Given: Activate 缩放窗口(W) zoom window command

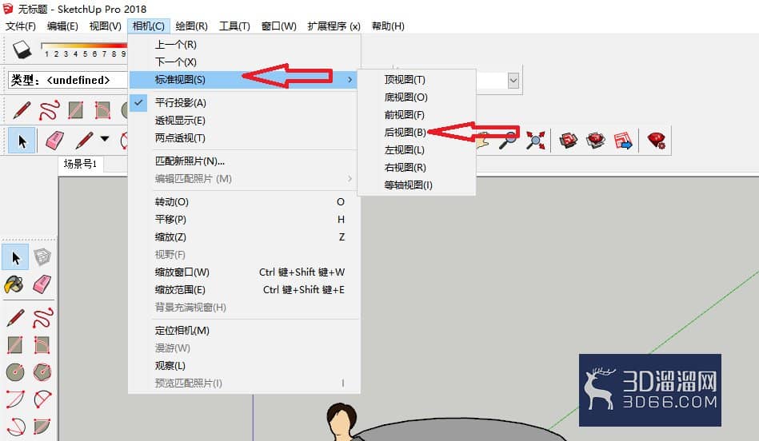Looking at the screenshot, I should pyautogui.click(x=243, y=272).
